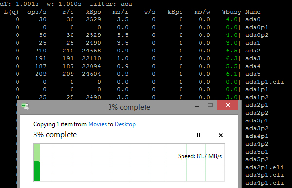Cancel the copy with the X icon
This screenshot has height=188, width=292.
pyautogui.click(x=221, y=135)
